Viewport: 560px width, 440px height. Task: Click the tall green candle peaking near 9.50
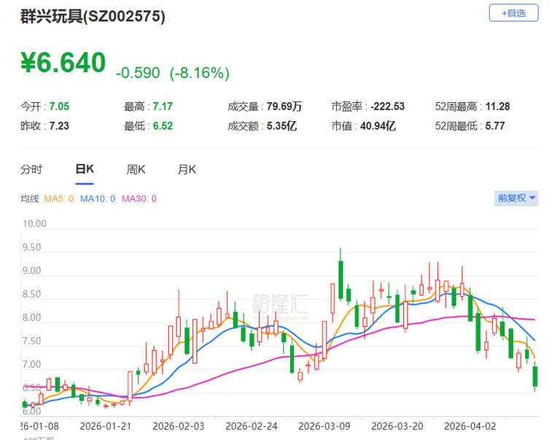[341, 279]
